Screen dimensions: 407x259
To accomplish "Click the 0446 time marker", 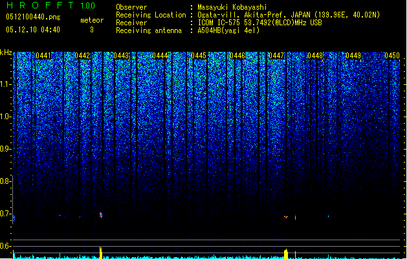I will pyautogui.click(x=237, y=56).
